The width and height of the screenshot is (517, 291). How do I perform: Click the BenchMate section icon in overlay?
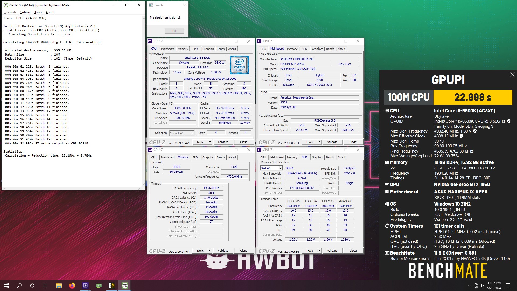point(387,253)
